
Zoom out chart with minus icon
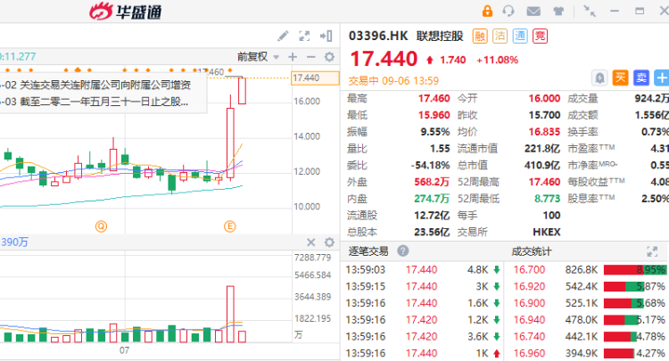click(x=311, y=57)
